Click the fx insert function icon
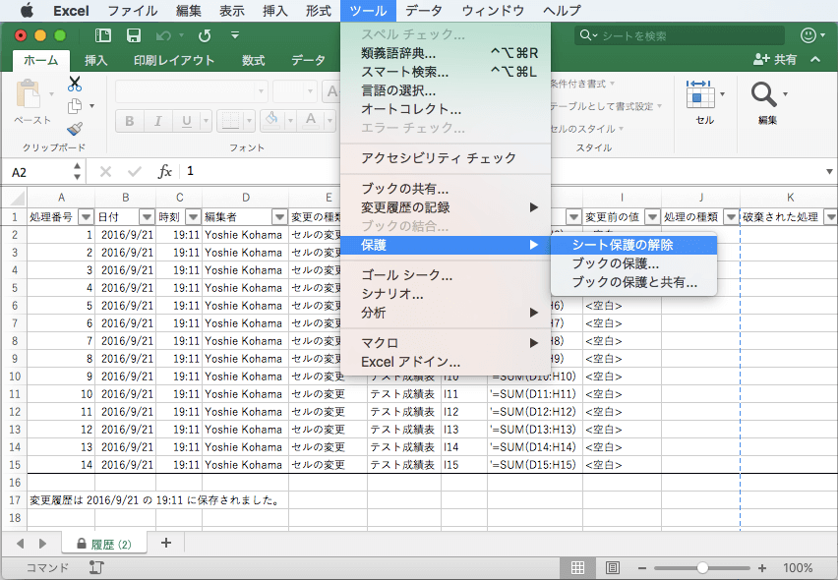The image size is (838, 580). (x=164, y=171)
